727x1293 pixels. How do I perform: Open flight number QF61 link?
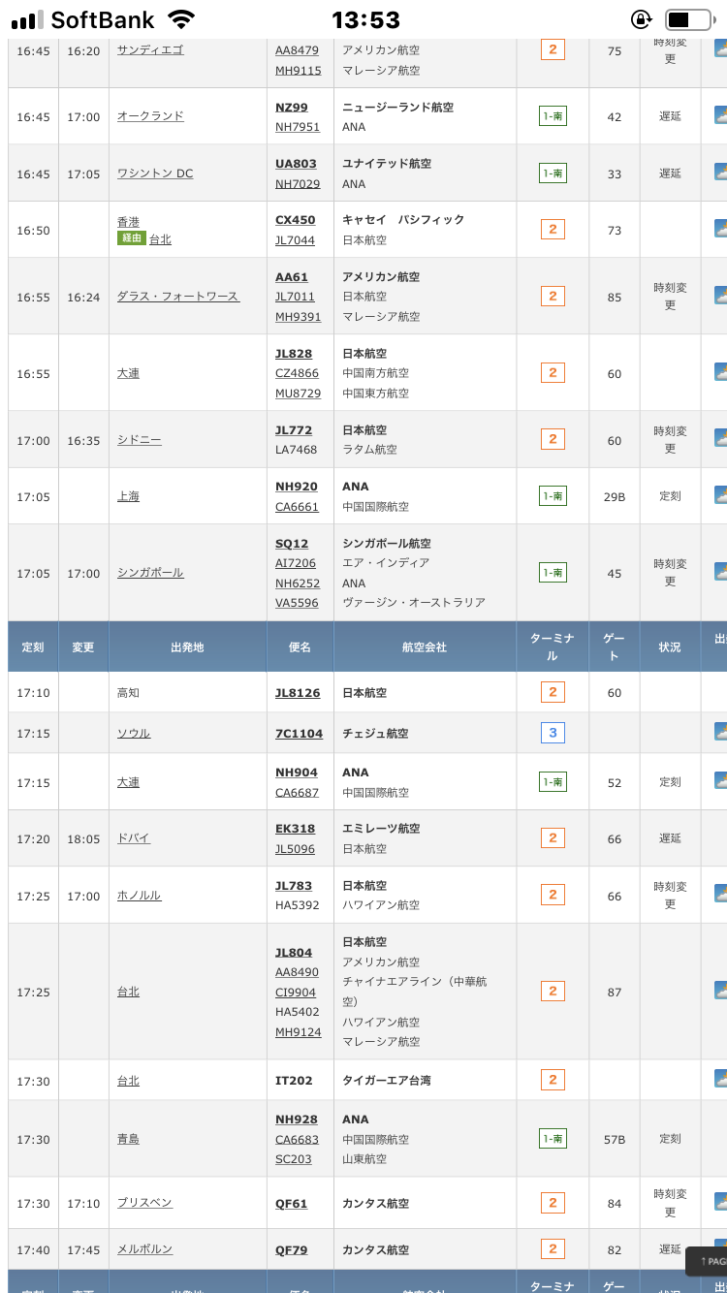point(292,1204)
